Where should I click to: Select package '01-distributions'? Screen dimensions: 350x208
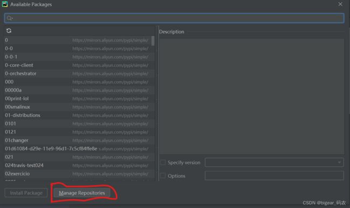pyautogui.click(x=77, y=115)
